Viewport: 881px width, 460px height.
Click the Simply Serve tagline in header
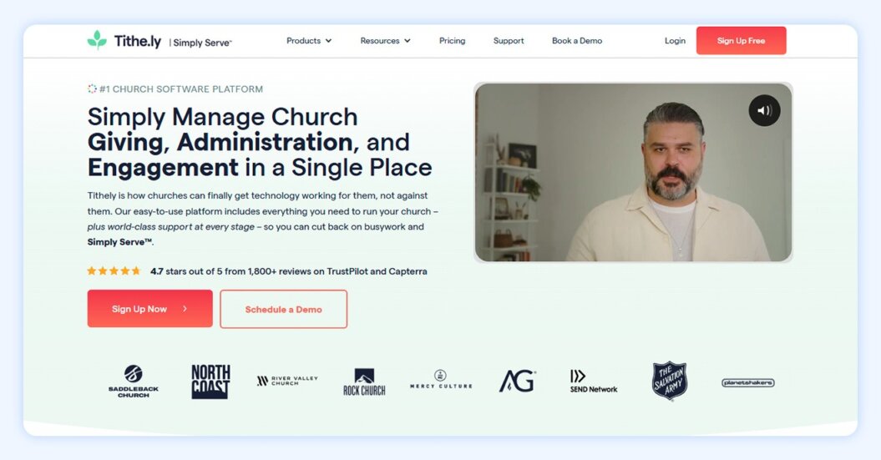(x=202, y=43)
